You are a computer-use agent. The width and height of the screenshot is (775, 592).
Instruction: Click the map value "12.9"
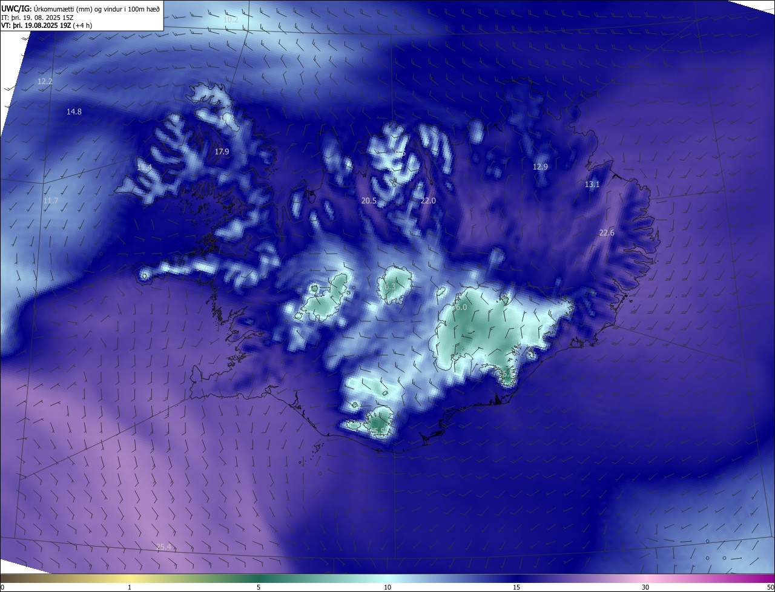tap(540, 166)
